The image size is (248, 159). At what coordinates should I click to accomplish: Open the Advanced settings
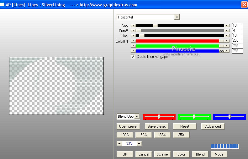[x=213, y=126]
